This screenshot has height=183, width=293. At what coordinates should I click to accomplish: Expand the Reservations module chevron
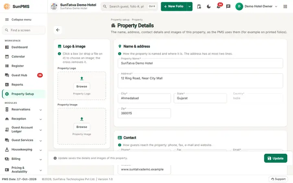[x=41, y=110]
